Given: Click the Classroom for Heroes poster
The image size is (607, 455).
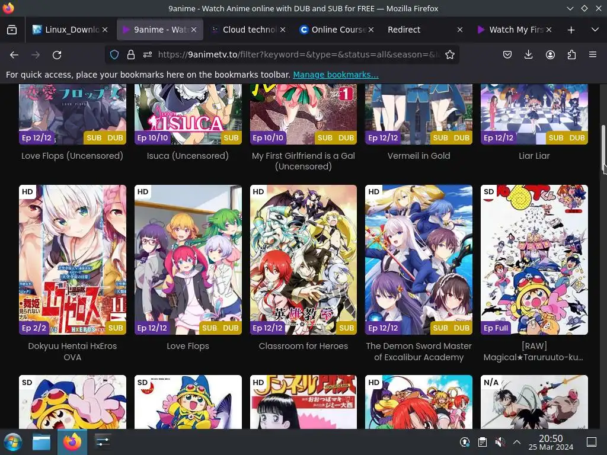Looking at the screenshot, I should 303,259.
